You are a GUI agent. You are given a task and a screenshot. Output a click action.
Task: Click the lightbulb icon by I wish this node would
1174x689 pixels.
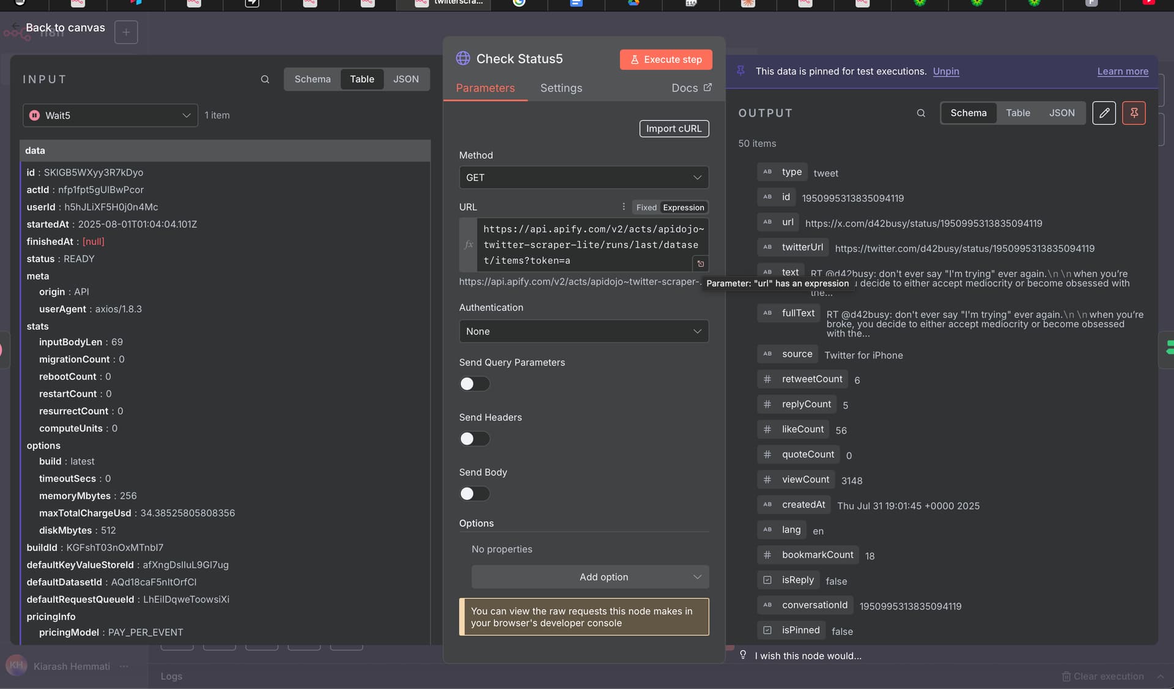click(x=743, y=655)
